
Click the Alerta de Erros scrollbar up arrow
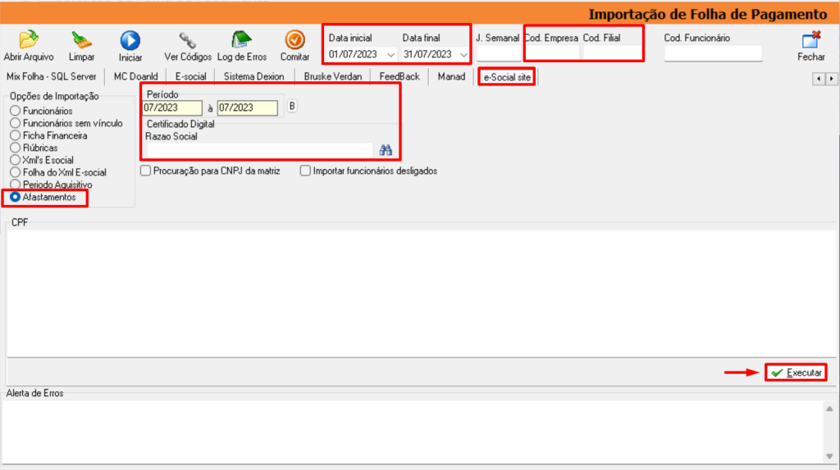(829, 409)
